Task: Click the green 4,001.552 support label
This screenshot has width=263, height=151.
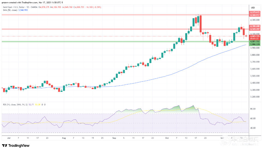Action: 255,41
